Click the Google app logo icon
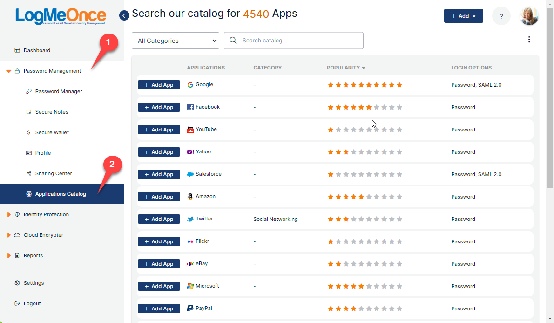This screenshot has height=323, width=554. point(190,85)
